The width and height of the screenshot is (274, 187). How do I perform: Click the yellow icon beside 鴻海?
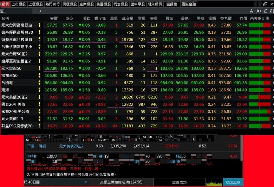pos(39,90)
